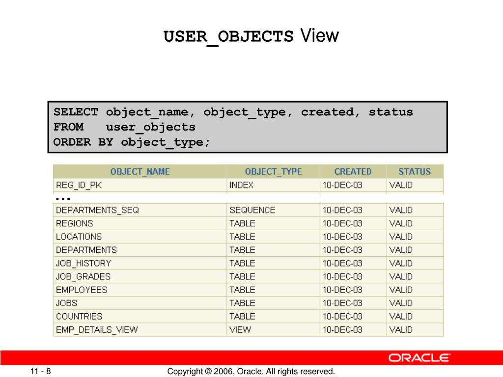The height and width of the screenshot is (377, 503).
Task: Select the SEQUENCE object type cell
Action: [273, 210]
